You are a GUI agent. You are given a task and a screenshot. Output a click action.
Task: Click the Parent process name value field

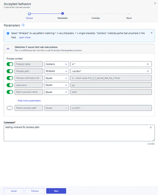111,92
